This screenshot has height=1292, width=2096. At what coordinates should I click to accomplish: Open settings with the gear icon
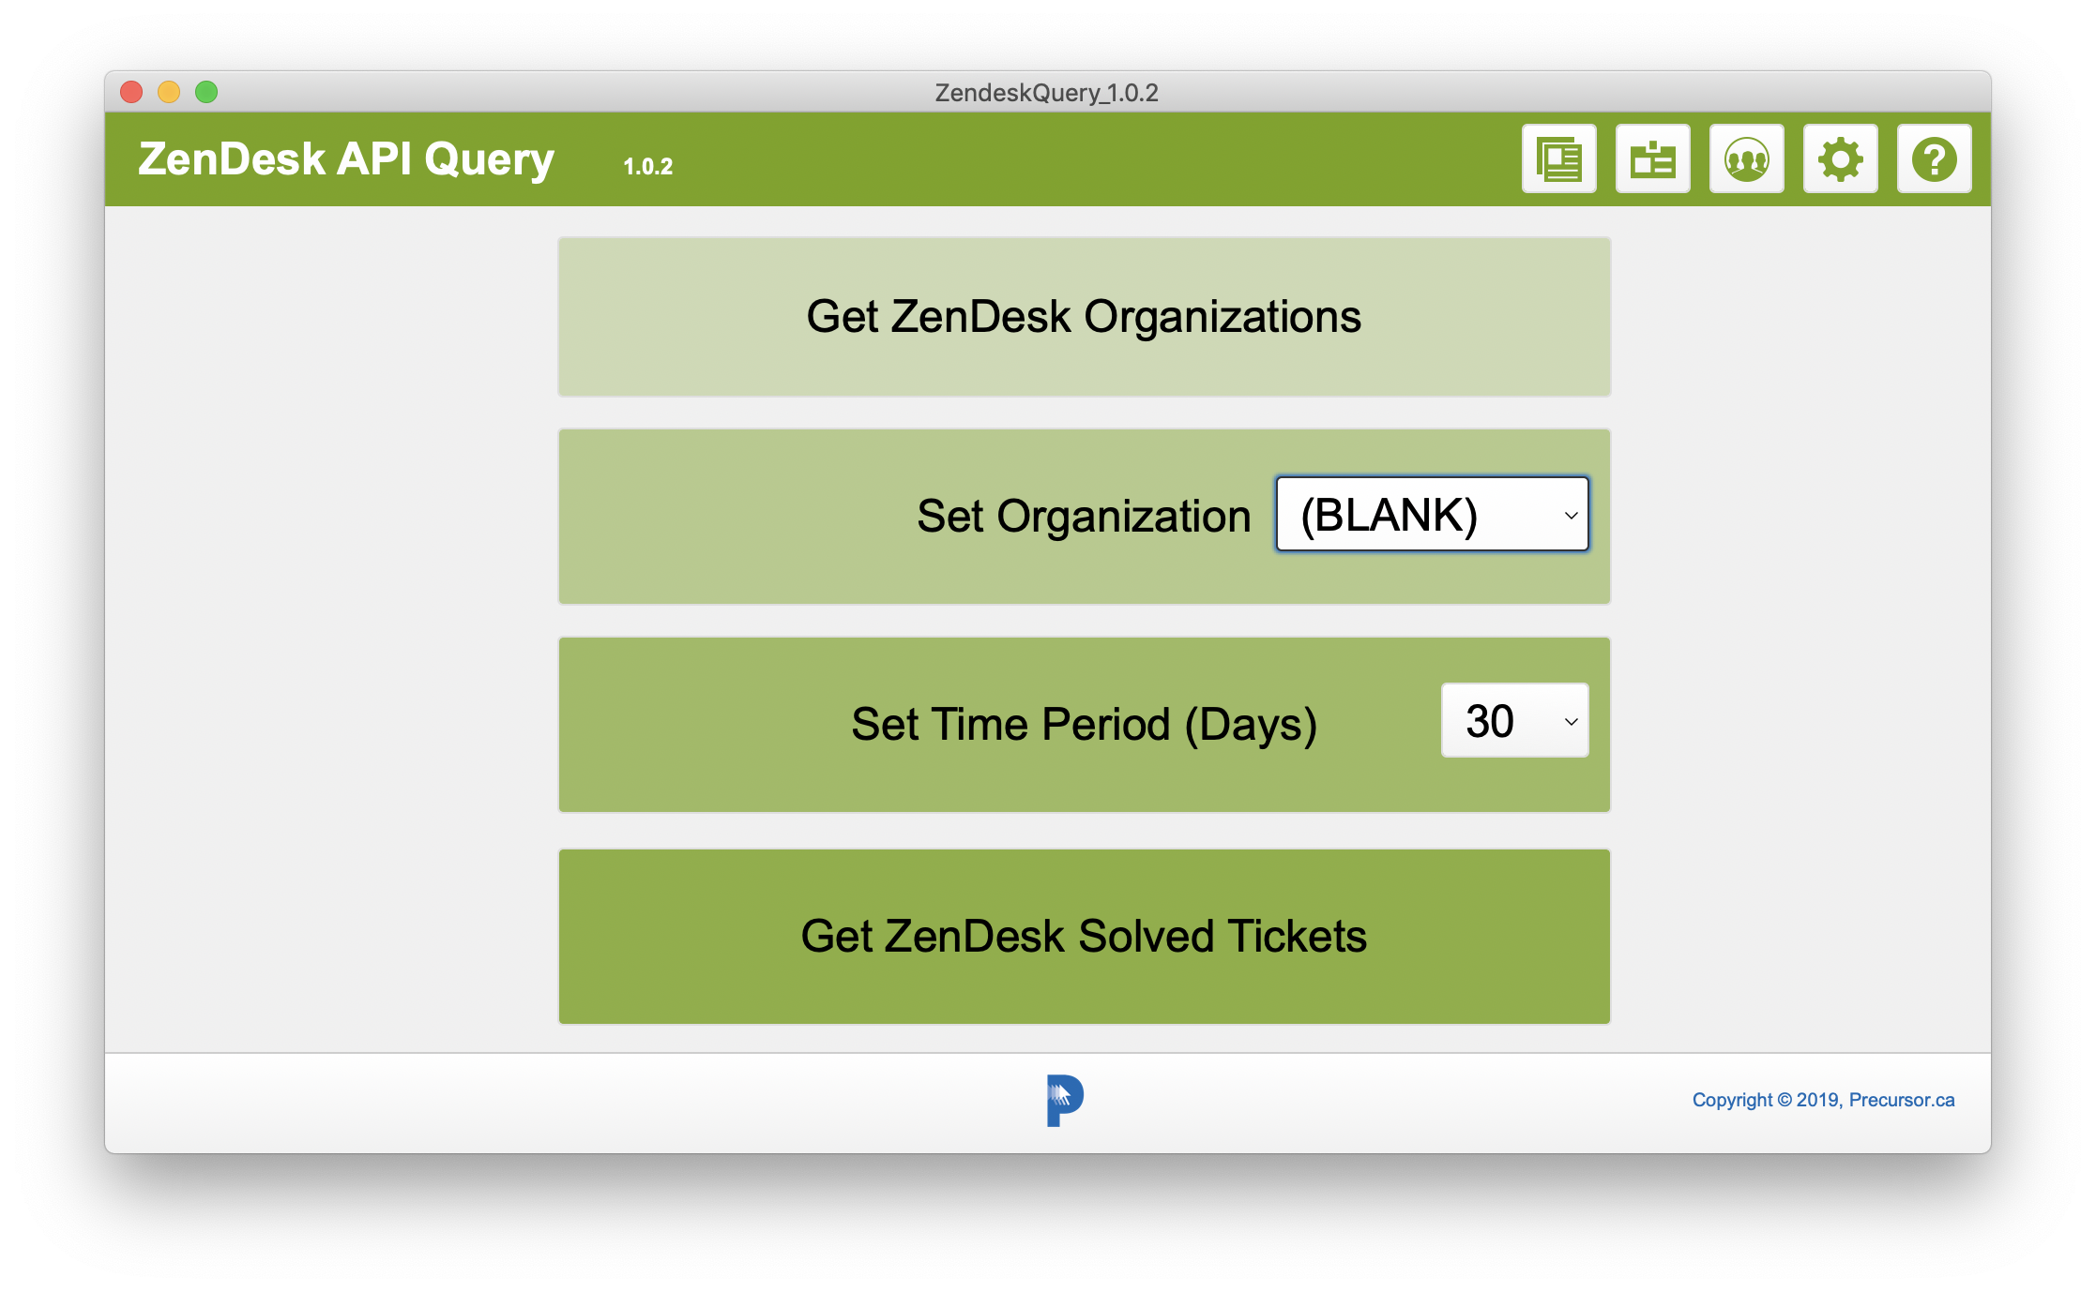[1840, 158]
